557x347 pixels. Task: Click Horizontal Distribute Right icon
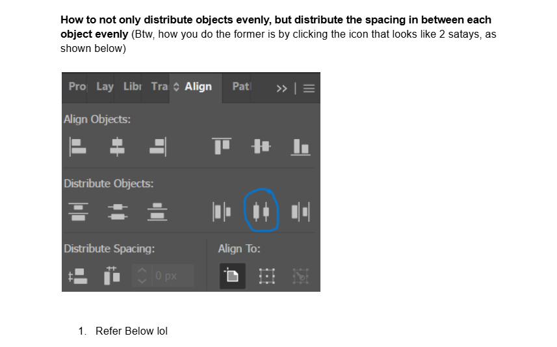300,212
